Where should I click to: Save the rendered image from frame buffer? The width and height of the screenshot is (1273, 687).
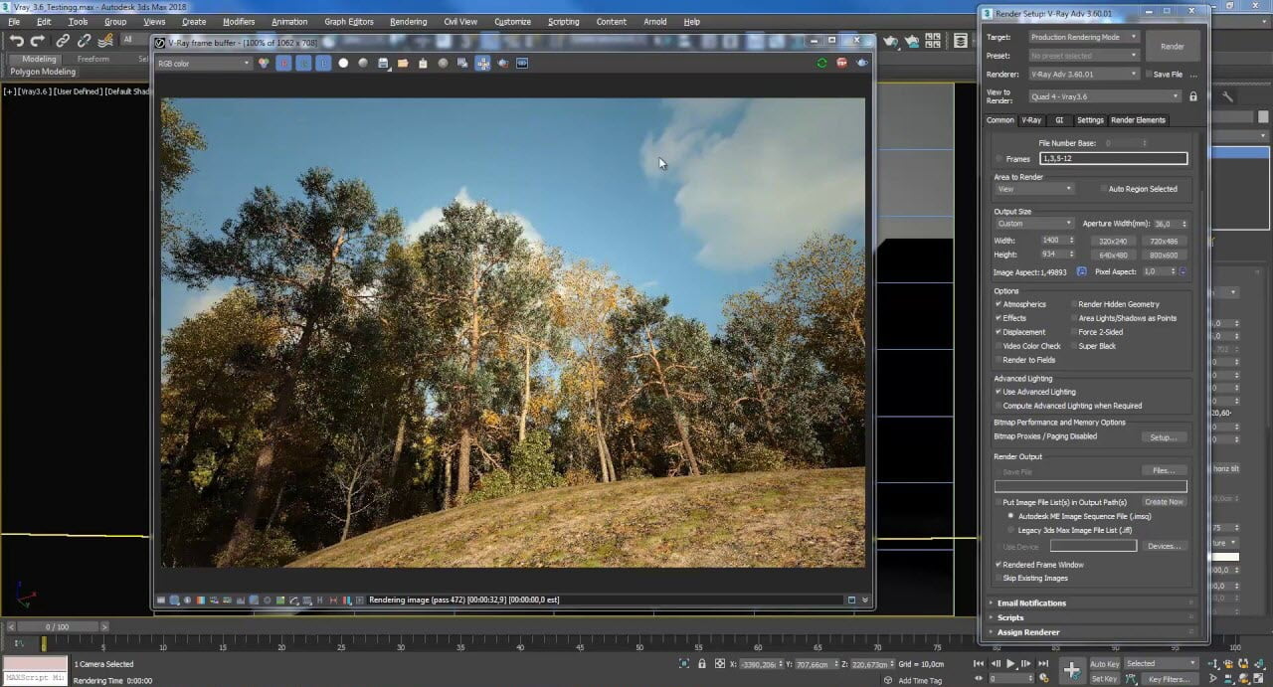[x=383, y=63]
